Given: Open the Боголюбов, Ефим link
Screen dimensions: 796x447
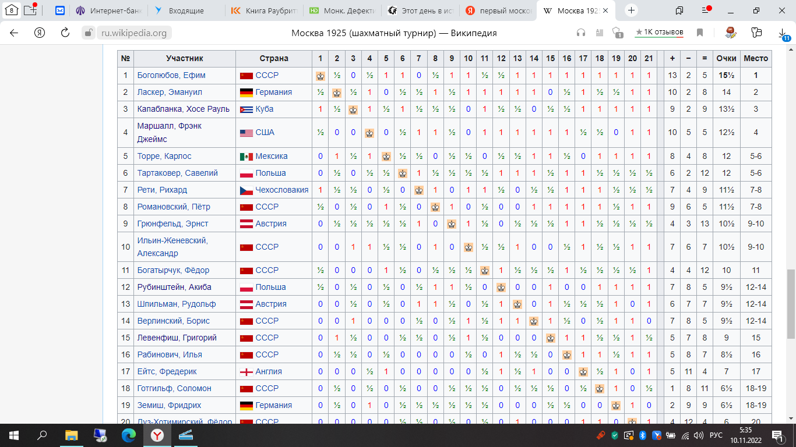Looking at the screenshot, I should tap(171, 75).
